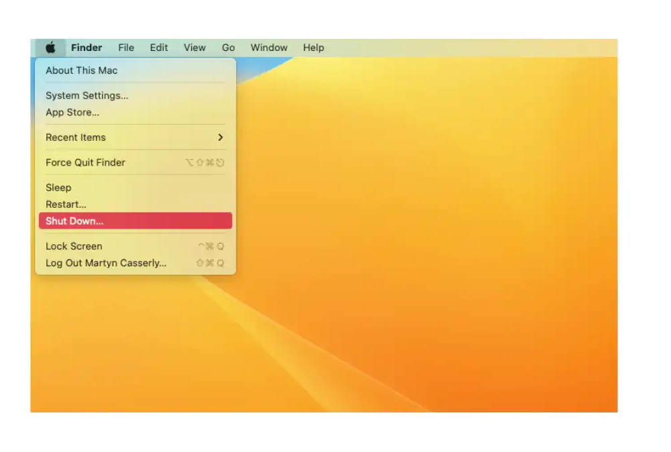
Task: Open the View menu
Action: point(195,48)
